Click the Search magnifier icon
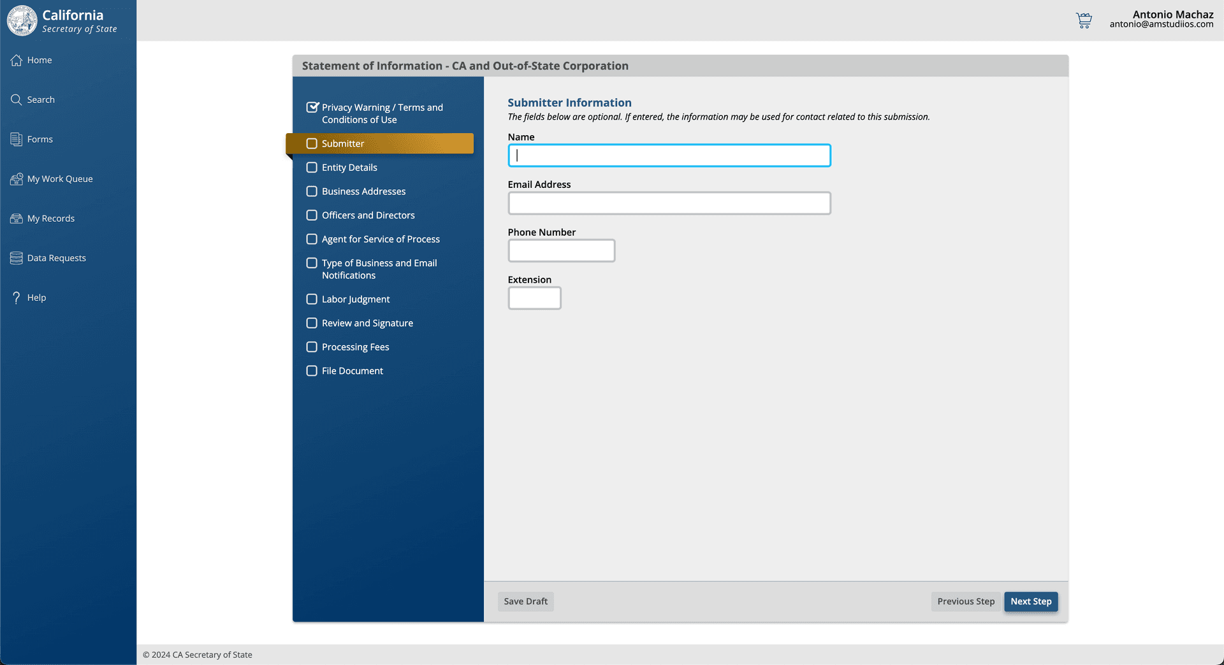 (17, 99)
